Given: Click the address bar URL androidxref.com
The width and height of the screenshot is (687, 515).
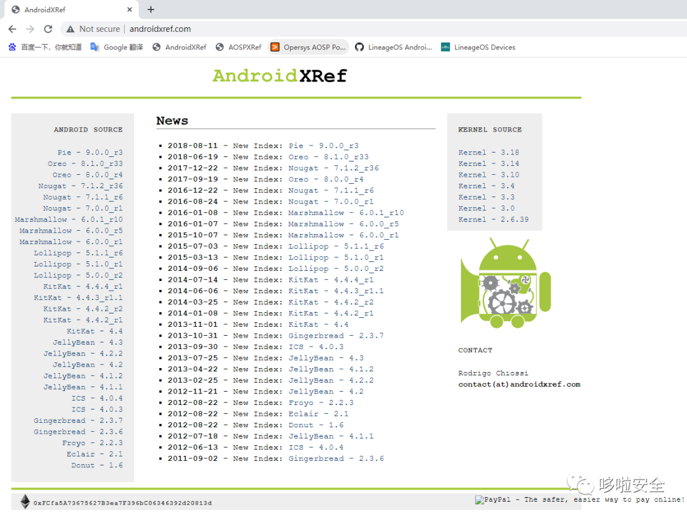Looking at the screenshot, I should tap(160, 29).
